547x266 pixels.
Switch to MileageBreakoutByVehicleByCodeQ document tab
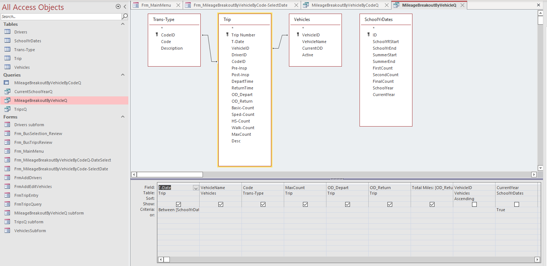click(344, 5)
